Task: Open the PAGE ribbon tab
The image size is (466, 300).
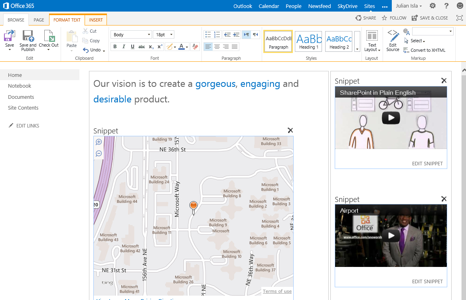Action: coord(39,20)
